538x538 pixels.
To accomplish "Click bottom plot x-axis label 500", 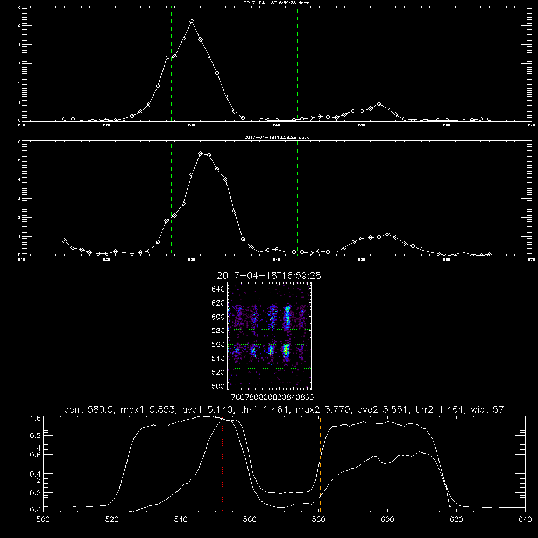I will pyautogui.click(x=43, y=520).
